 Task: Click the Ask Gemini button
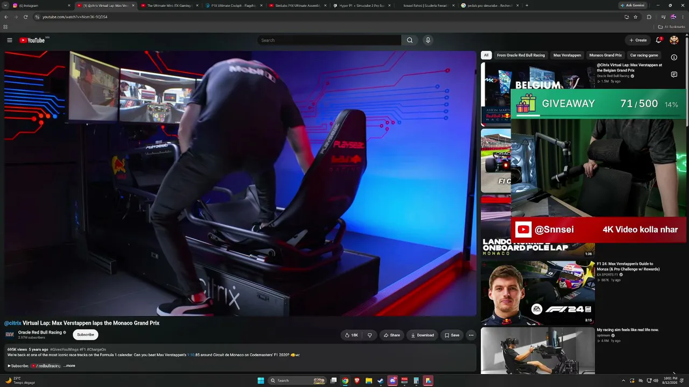(632, 5)
